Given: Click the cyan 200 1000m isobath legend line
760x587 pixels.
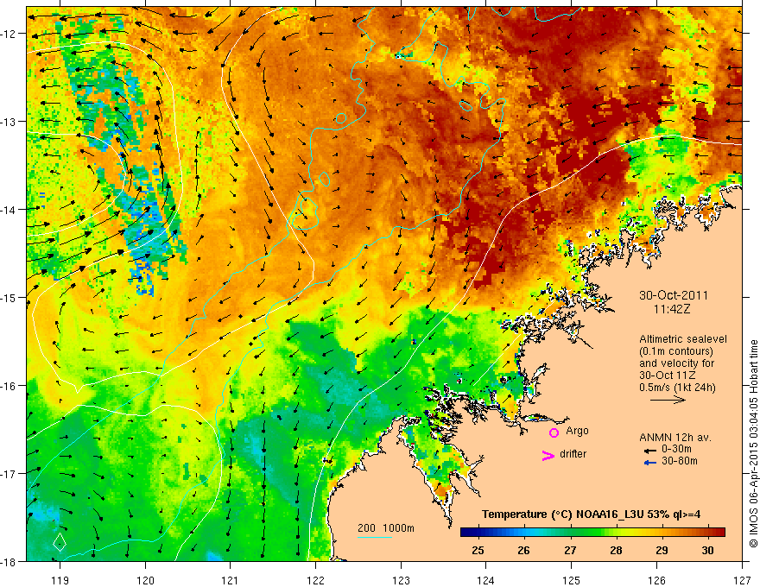Looking at the screenshot, I should pyautogui.click(x=375, y=538).
